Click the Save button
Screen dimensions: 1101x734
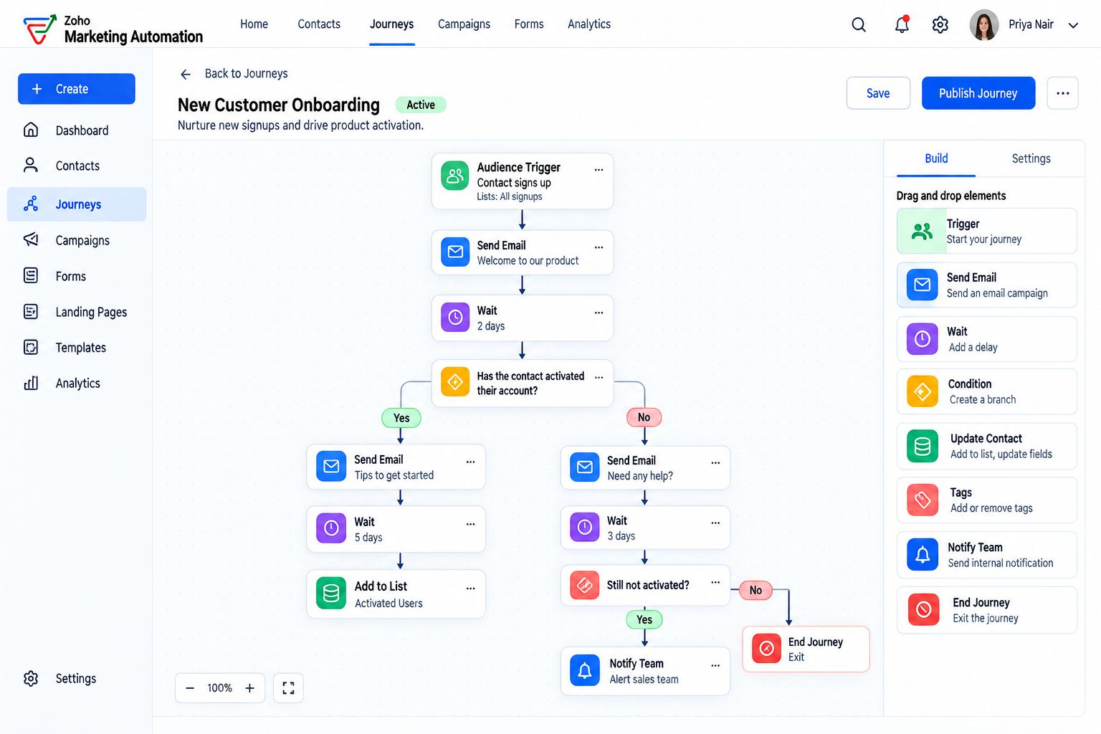(x=878, y=93)
